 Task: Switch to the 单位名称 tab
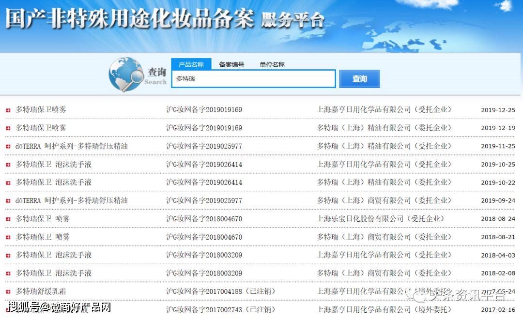(272, 65)
